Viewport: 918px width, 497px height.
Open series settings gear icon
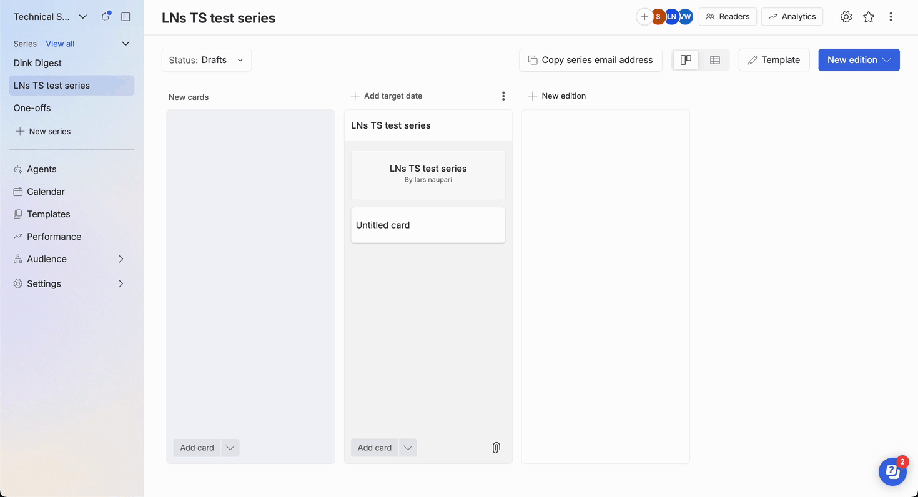tap(846, 17)
